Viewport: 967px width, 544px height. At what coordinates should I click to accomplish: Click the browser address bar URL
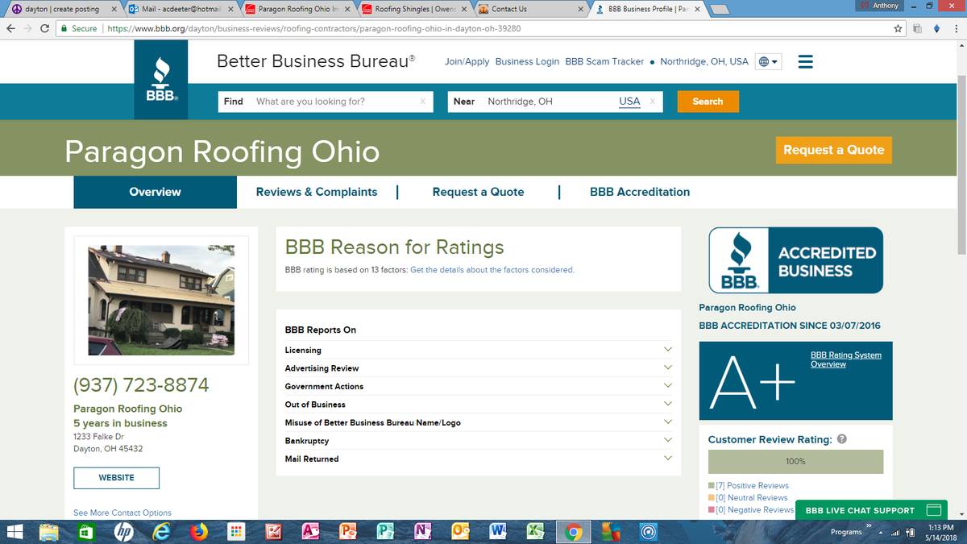[x=313, y=28]
